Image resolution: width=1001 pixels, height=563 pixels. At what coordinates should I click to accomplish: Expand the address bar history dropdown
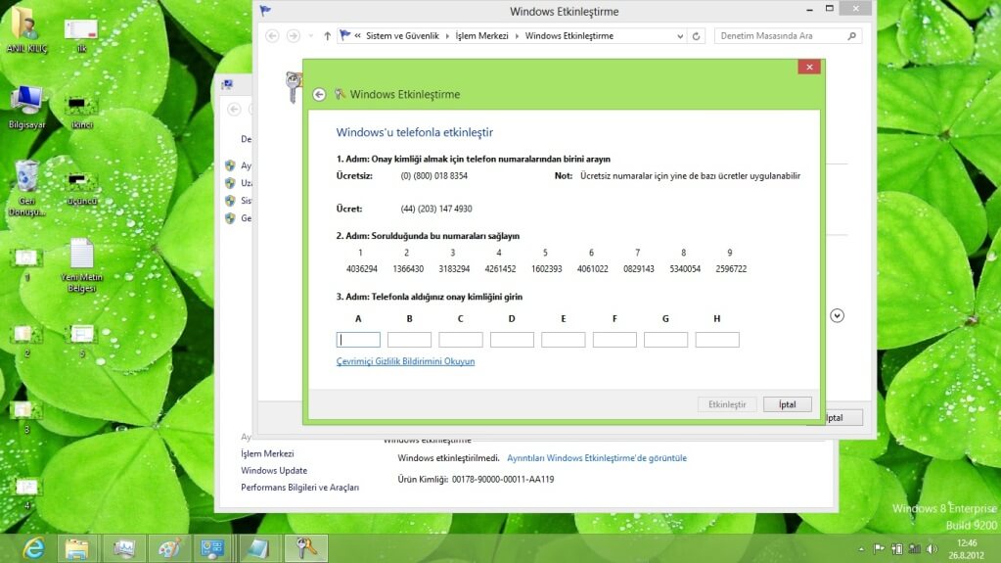[680, 36]
